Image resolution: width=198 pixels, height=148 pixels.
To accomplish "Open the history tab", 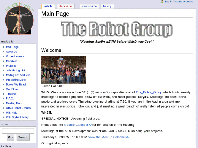I will (x=107, y=6).
